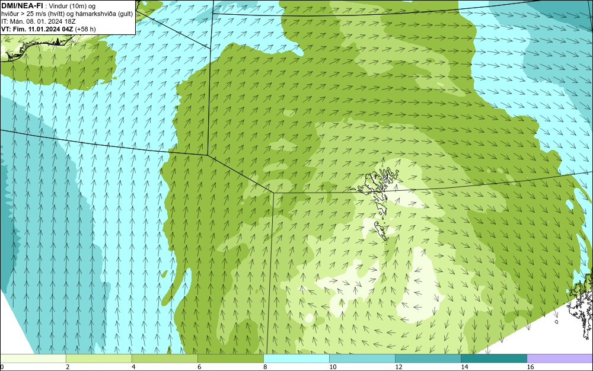
Task: Click the legend scale value "14"
Action: click(464, 367)
